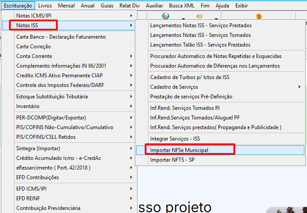
Task: Open Inf.Rend. Serviços Tomados PJ
Action: pos(220,108)
